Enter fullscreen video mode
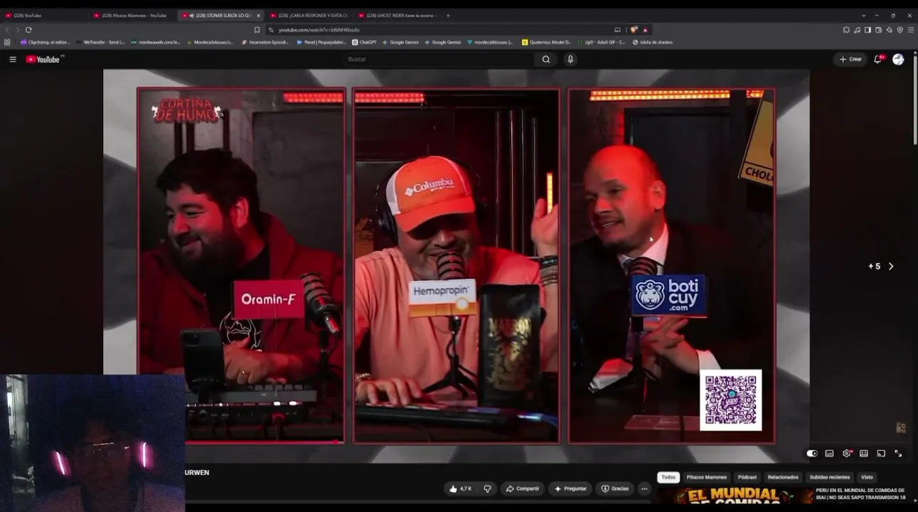The image size is (918, 512). [x=898, y=454]
